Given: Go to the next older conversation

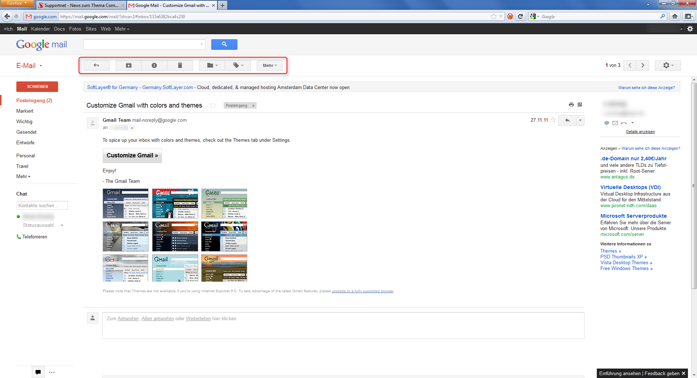Looking at the screenshot, I should pos(643,65).
